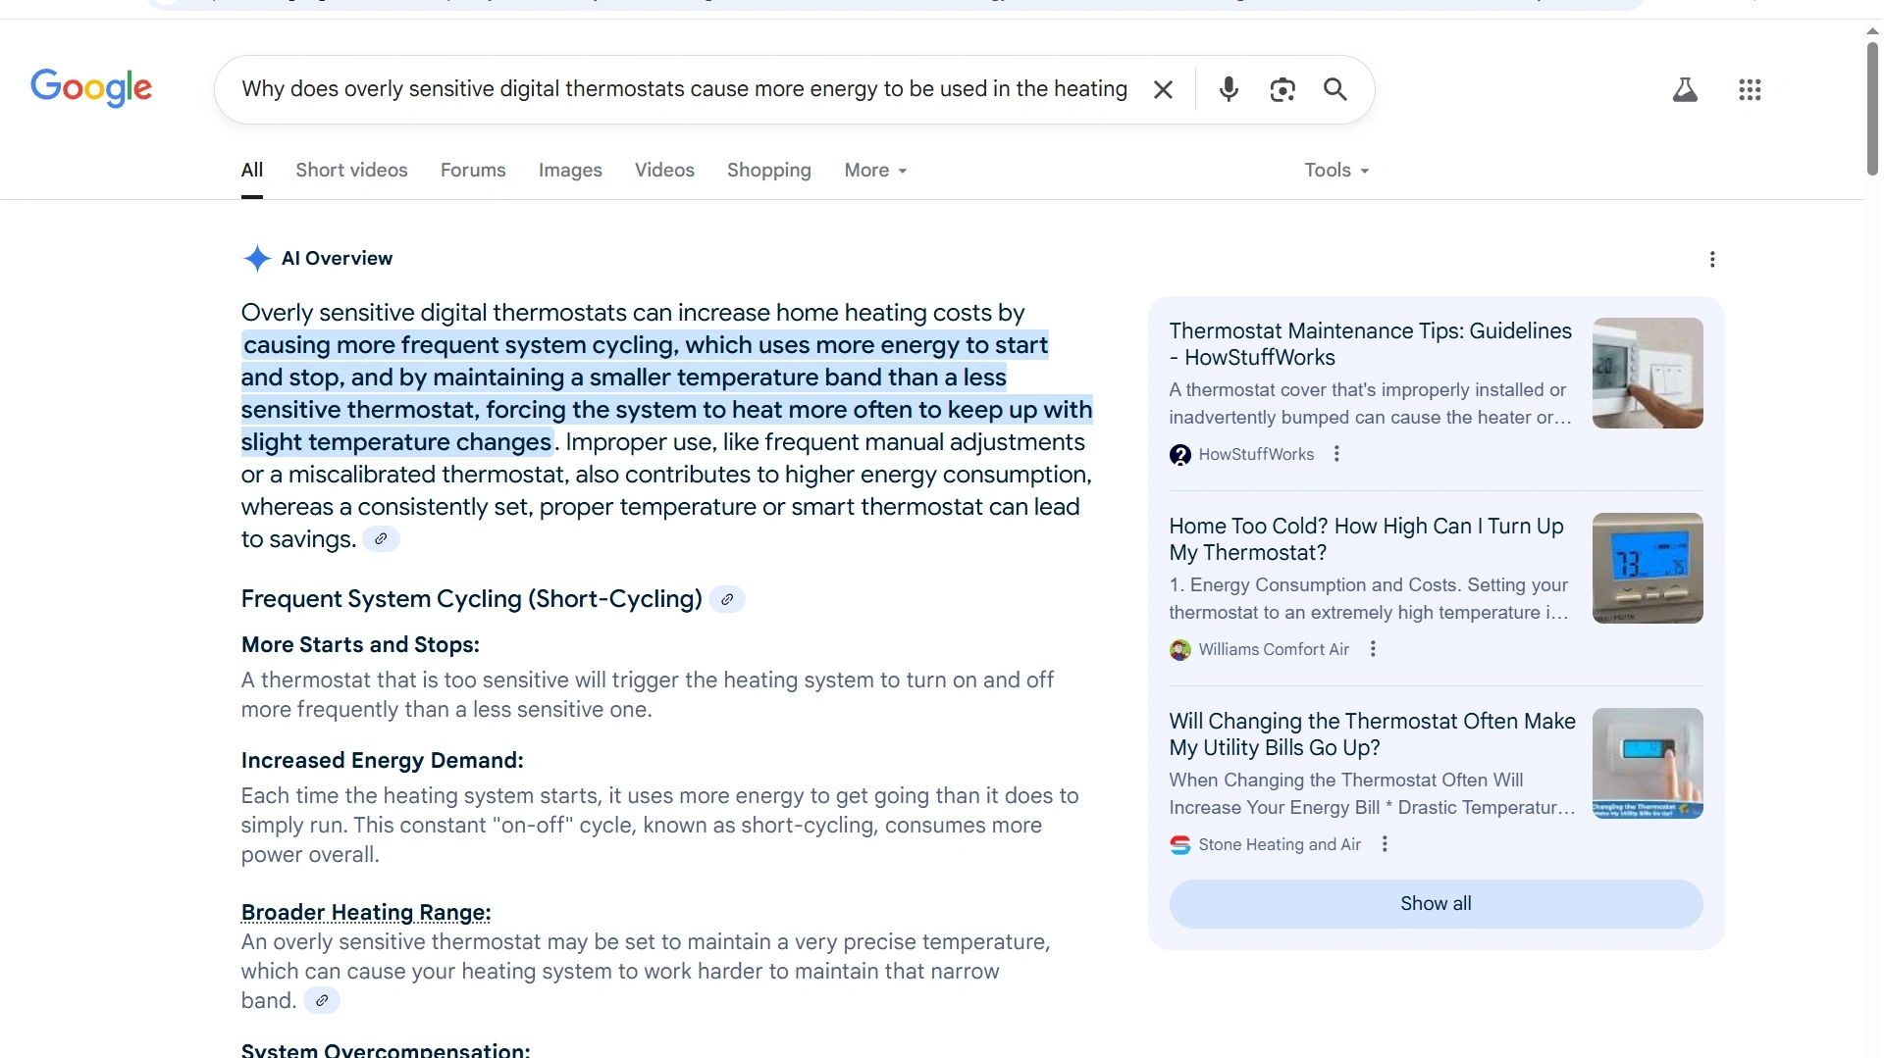The height and width of the screenshot is (1058, 1884).
Task: Expand the Tools dropdown
Action: pyautogui.click(x=1336, y=171)
